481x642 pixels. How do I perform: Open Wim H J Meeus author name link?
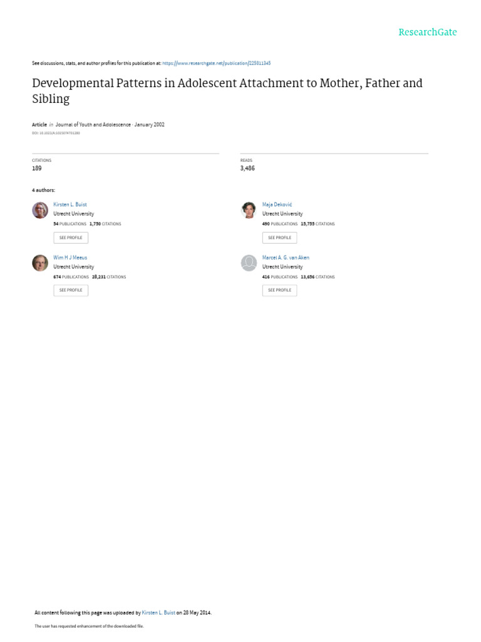coord(70,258)
